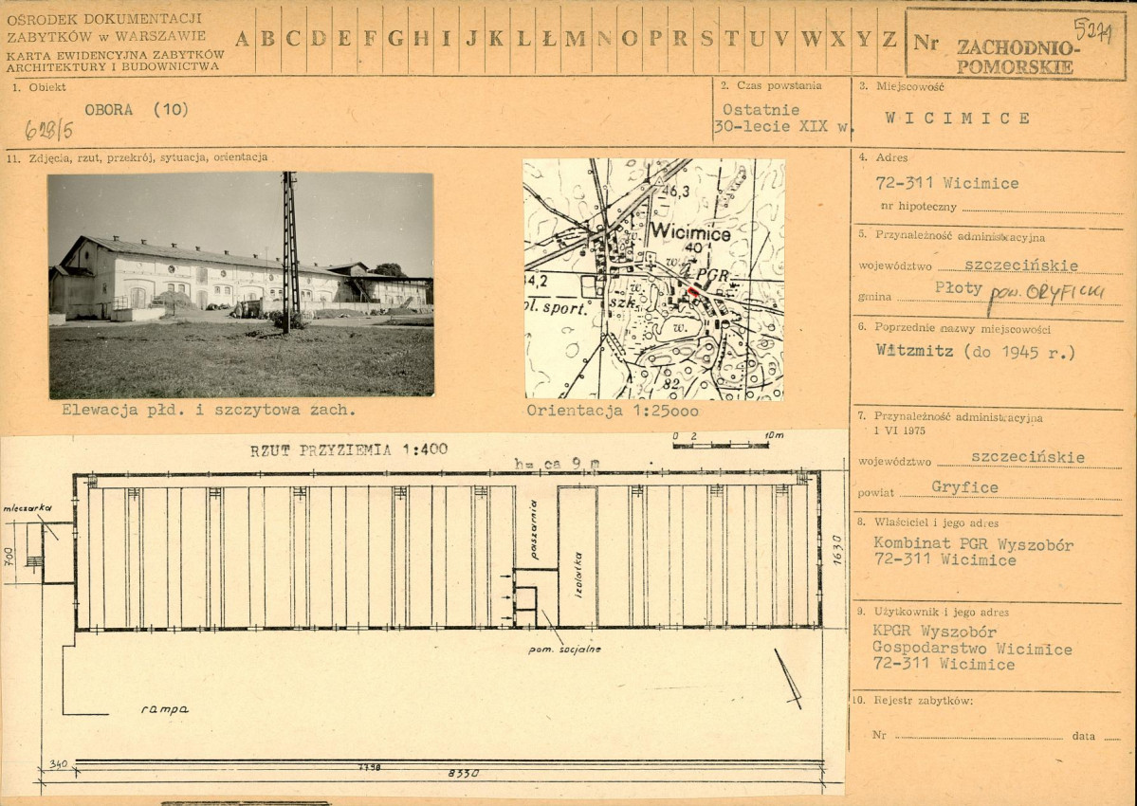Click the red marker on the Wicimice map
This screenshot has width=1137, height=806.
[692, 293]
